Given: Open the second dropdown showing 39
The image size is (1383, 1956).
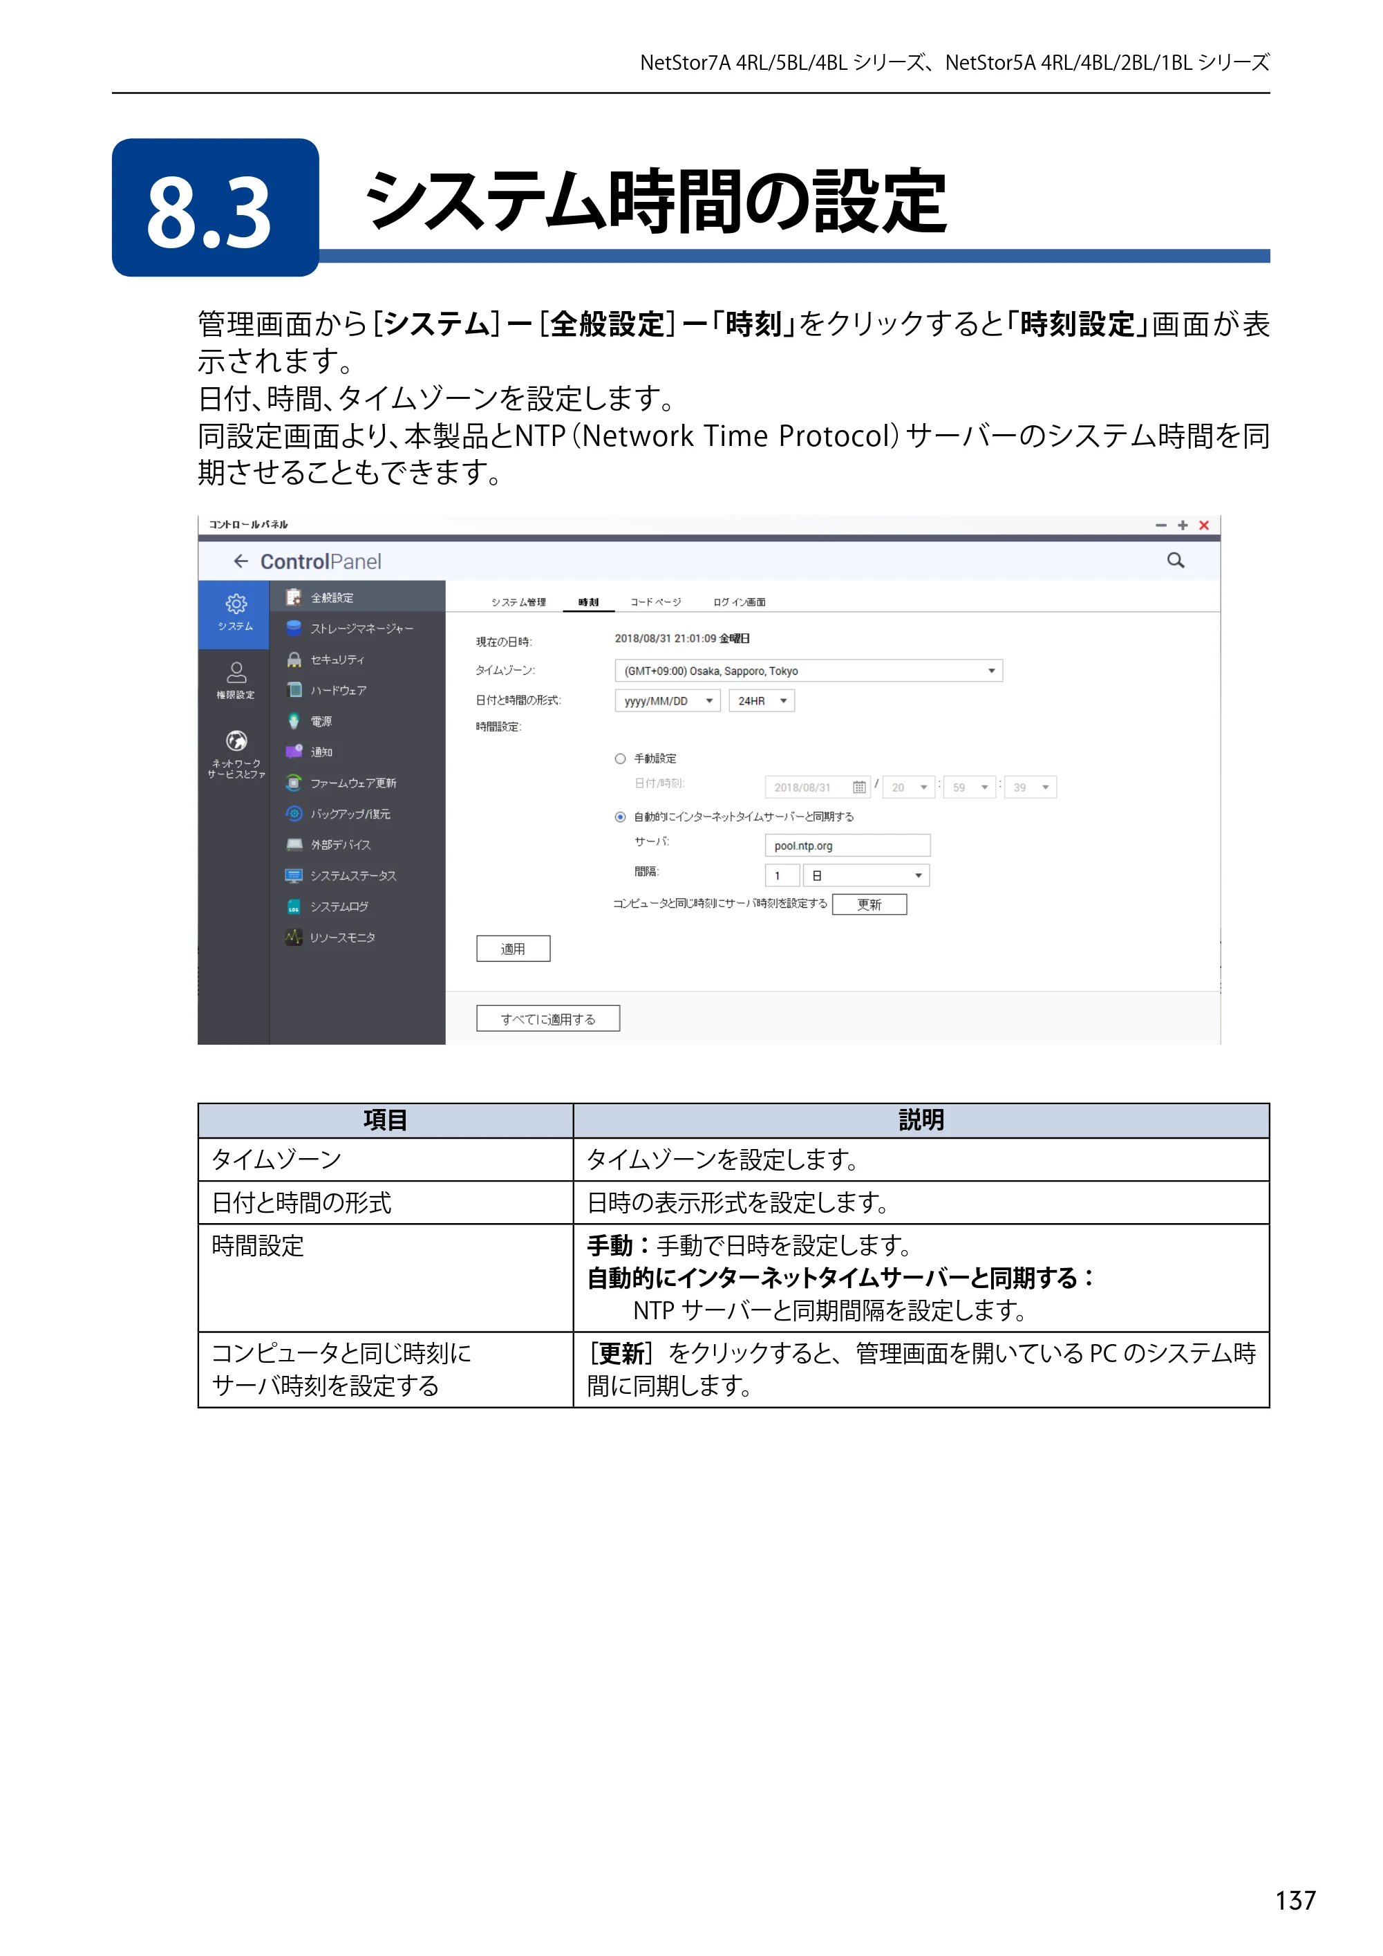Looking at the screenshot, I should point(1031,787).
